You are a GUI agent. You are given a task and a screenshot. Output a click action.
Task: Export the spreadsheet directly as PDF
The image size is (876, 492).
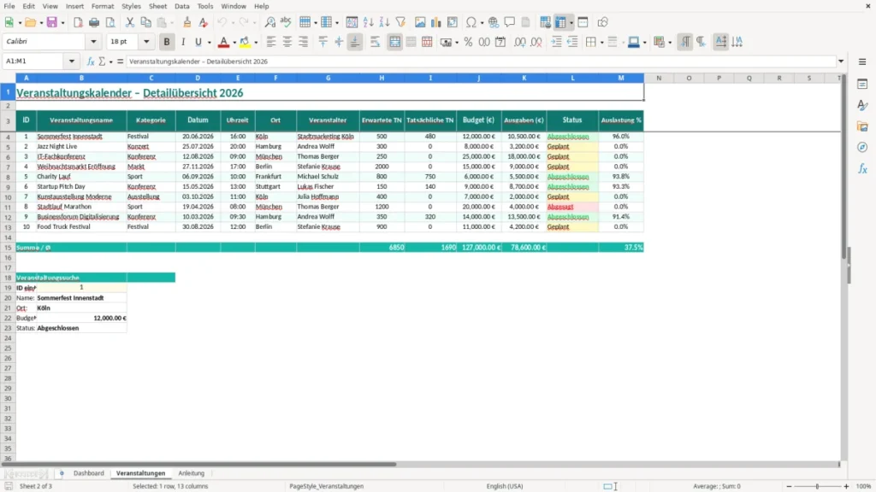coord(78,22)
